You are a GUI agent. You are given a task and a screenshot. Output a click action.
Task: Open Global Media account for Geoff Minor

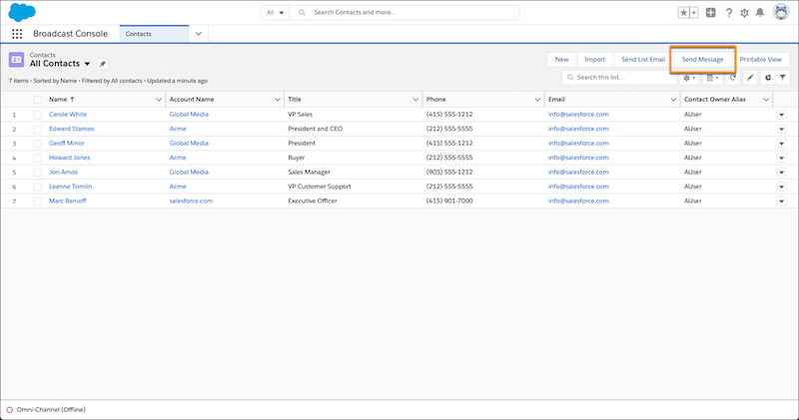(189, 143)
